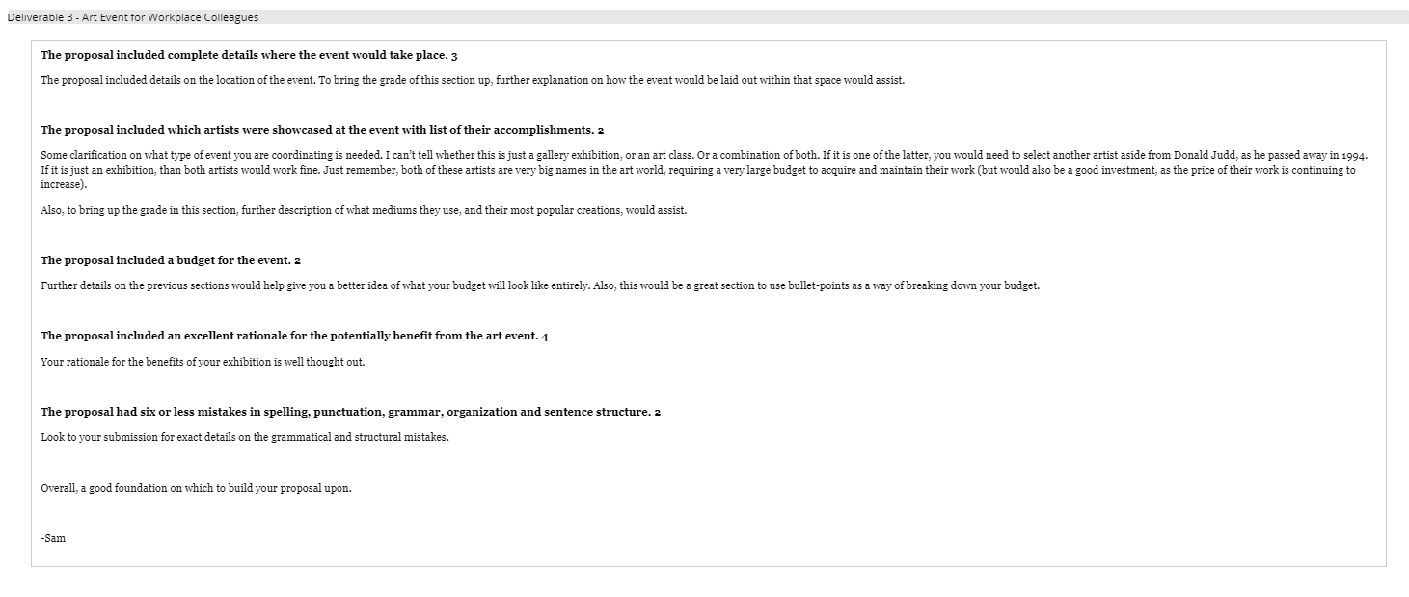Click the 'Overall, a good foundation' closing remark

[196, 488]
